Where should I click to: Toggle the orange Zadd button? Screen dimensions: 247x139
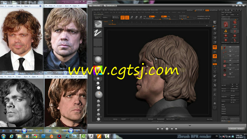[164, 16]
